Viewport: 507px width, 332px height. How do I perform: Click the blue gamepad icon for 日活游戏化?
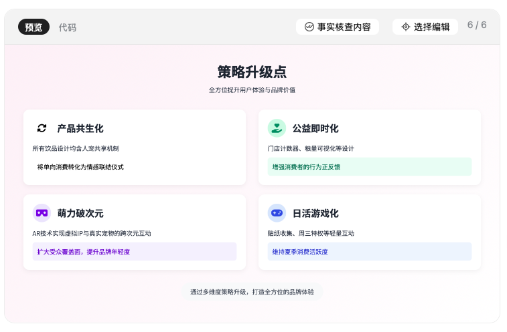[x=277, y=213]
